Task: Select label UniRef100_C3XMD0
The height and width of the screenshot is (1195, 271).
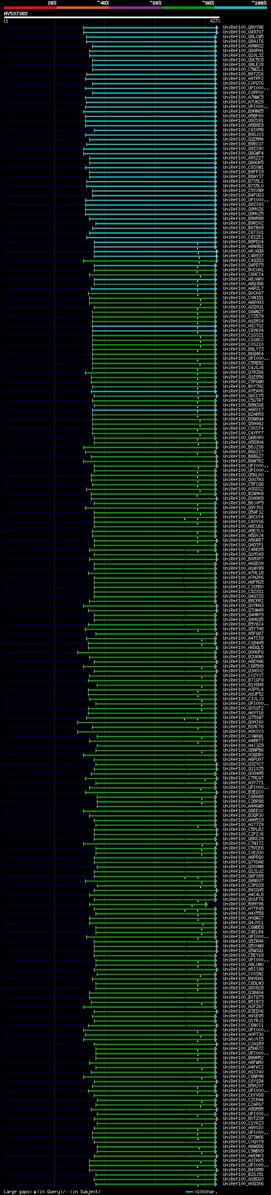Action: [243, 587]
